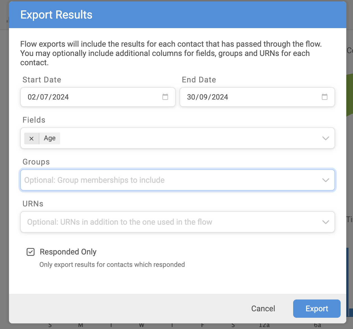Remove the Age field tag
The height and width of the screenshot is (329, 353).
(31, 138)
